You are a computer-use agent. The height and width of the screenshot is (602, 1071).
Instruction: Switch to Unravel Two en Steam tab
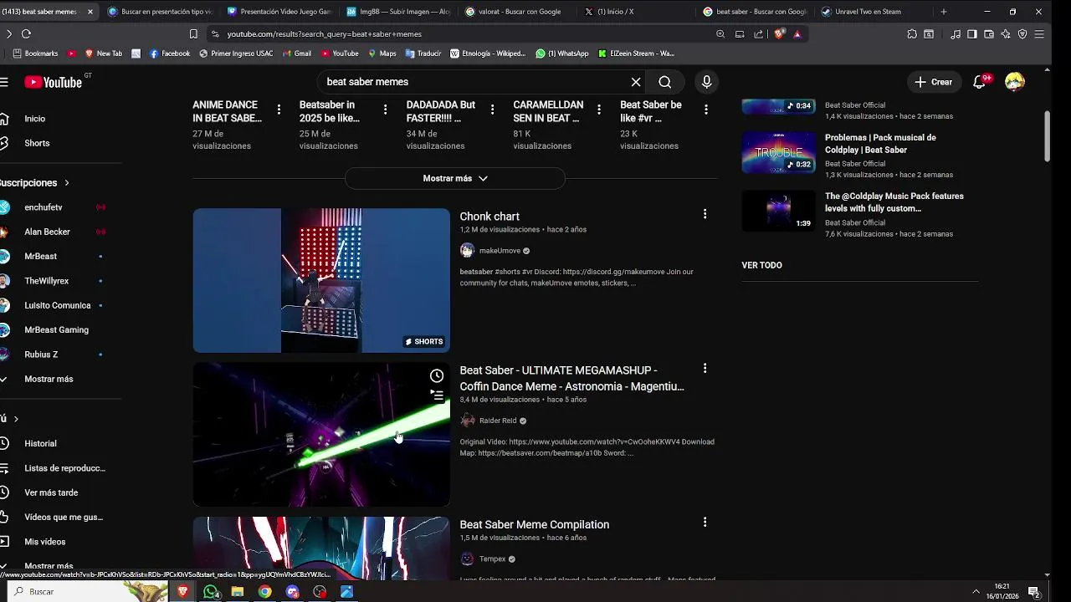click(x=874, y=12)
